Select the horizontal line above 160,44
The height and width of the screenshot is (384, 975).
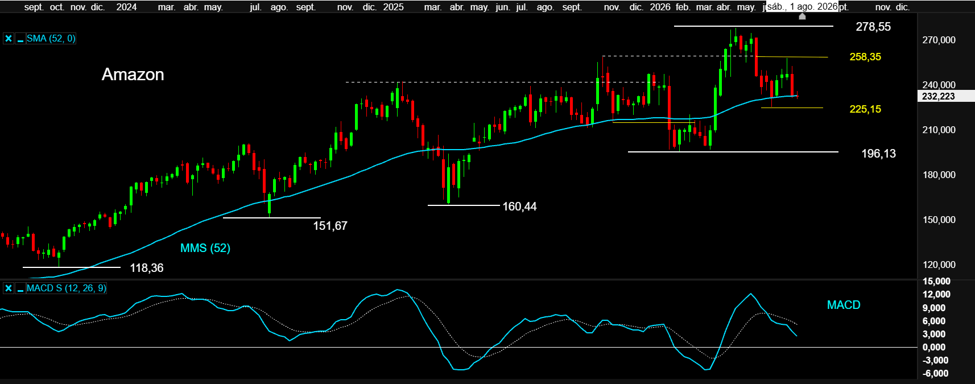pyautogui.click(x=464, y=205)
